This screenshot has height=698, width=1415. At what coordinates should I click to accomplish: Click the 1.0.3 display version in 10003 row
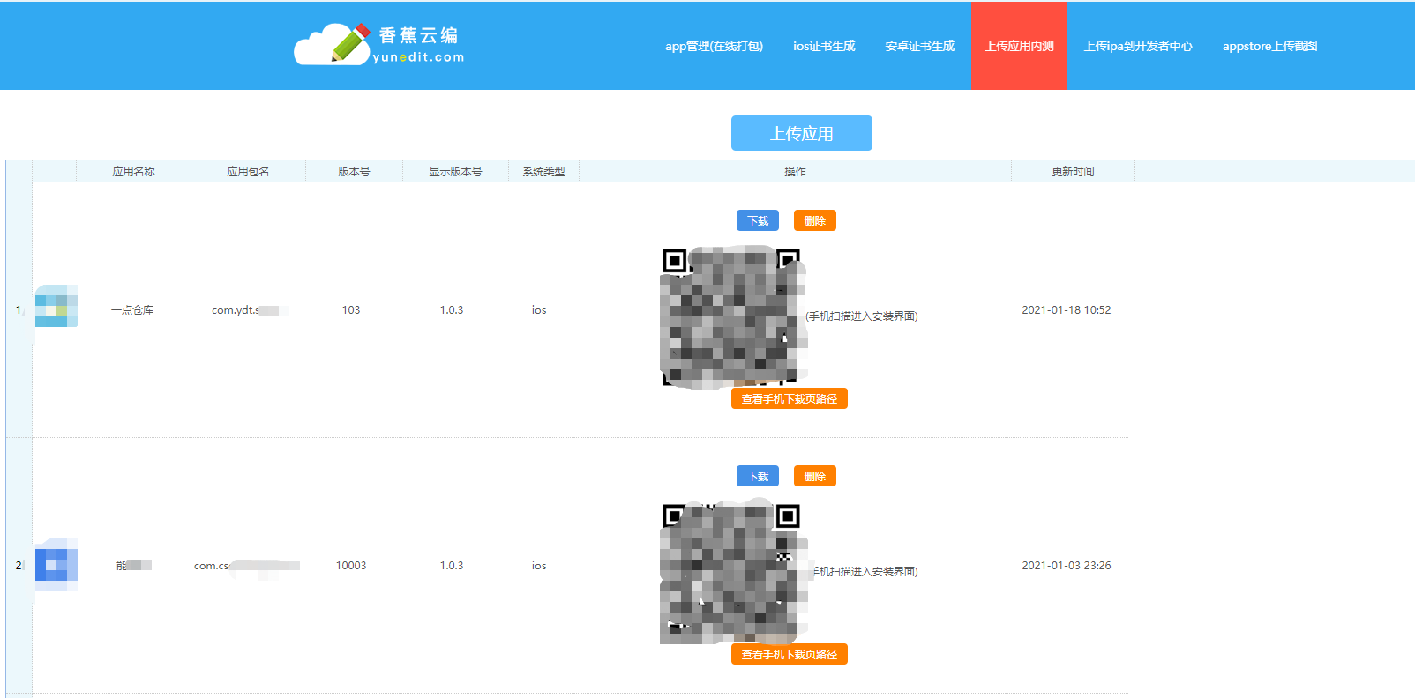pos(452,566)
